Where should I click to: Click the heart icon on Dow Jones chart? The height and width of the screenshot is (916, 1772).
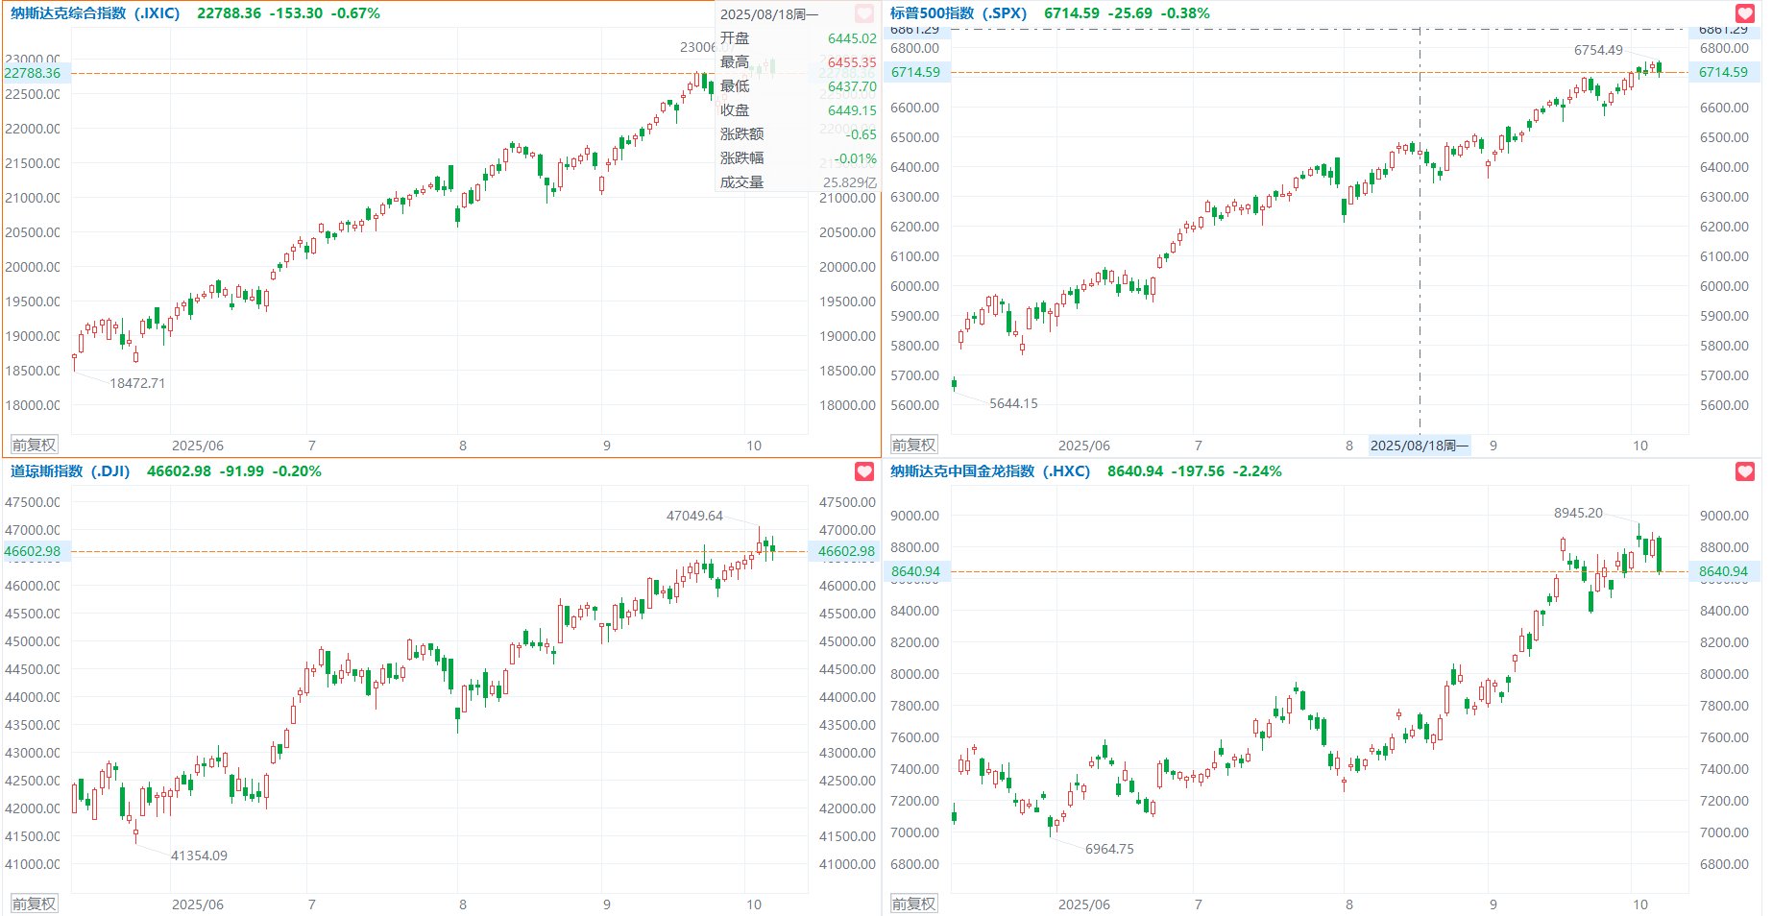point(864,471)
